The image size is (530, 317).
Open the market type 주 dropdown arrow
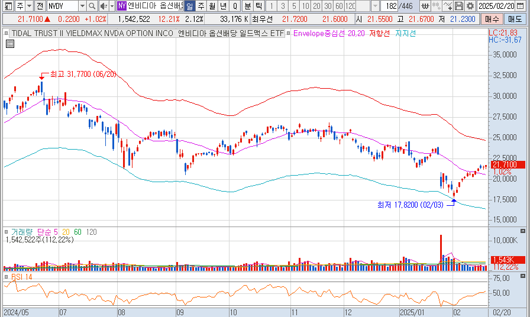click(x=30, y=6)
